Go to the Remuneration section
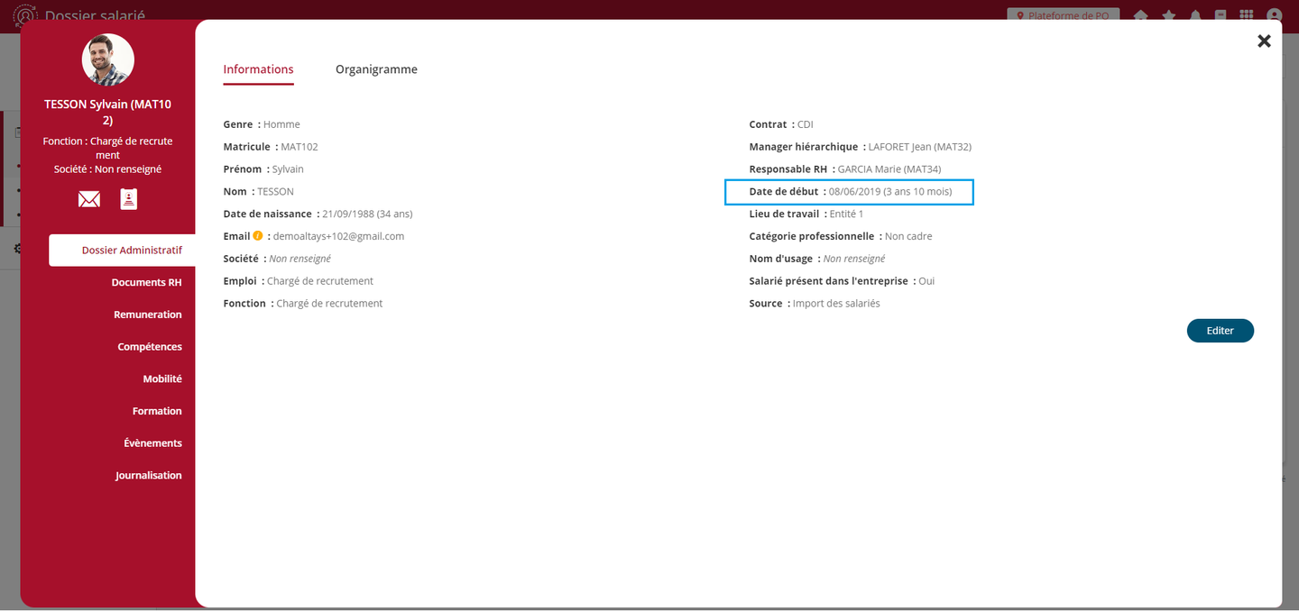This screenshot has width=1299, height=611. click(x=147, y=315)
